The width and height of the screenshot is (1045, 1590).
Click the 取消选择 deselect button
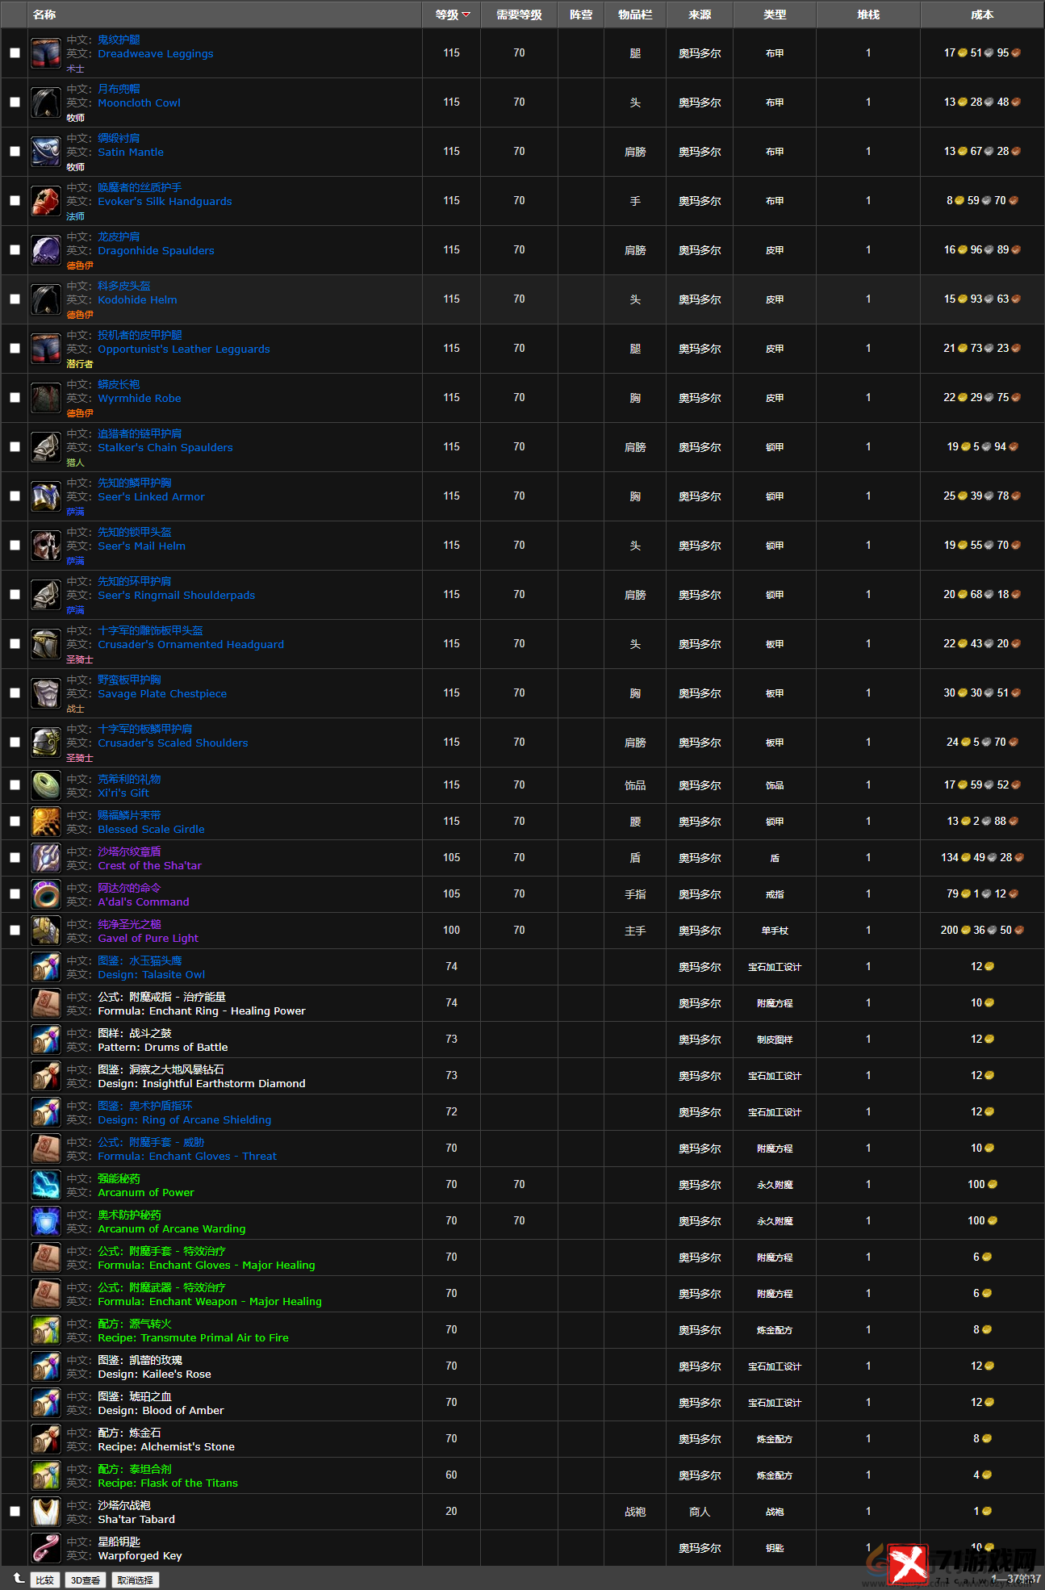(x=135, y=1580)
